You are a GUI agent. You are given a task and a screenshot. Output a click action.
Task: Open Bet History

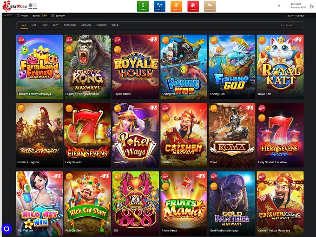click(58, 15)
